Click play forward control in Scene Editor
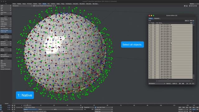199x112 pixels. pyautogui.click(x=193, y=84)
